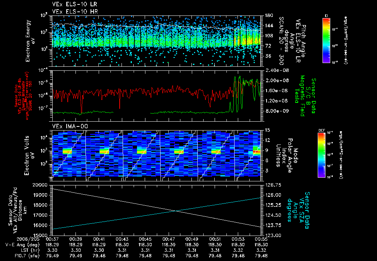Click the "V-E Ang (deg)" row label
377x261 pixels.
coord(22,245)
